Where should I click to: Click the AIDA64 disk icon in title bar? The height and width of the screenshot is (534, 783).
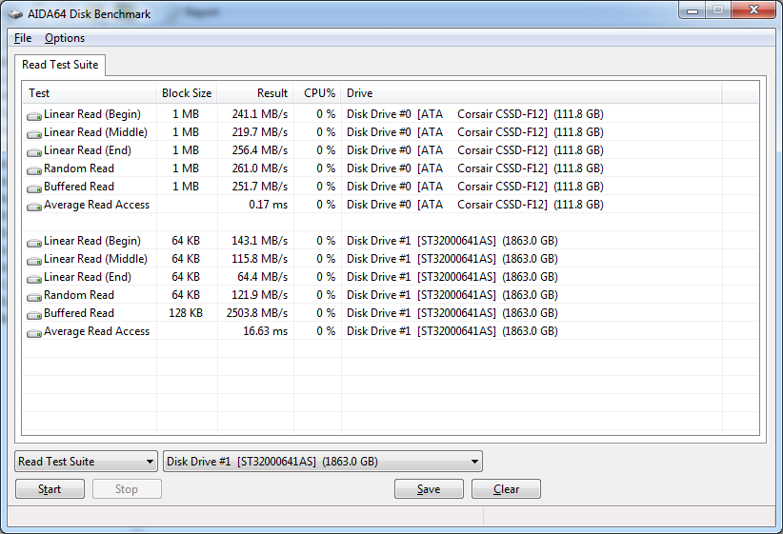(15, 14)
